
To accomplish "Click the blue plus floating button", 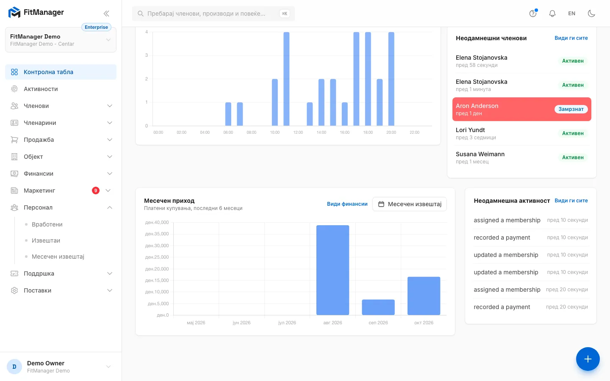I will [x=588, y=359].
